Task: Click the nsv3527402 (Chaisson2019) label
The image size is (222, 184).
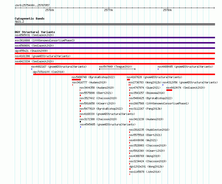Action: 98,98
